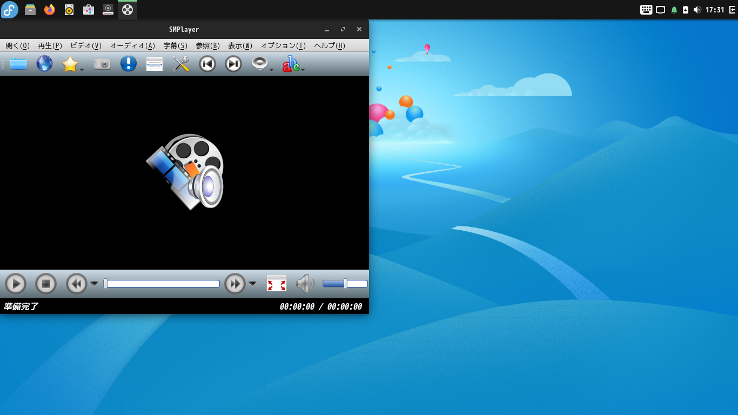Open the オプション(T) menu
Screen dimensions: 738x415
tap(284, 46)
